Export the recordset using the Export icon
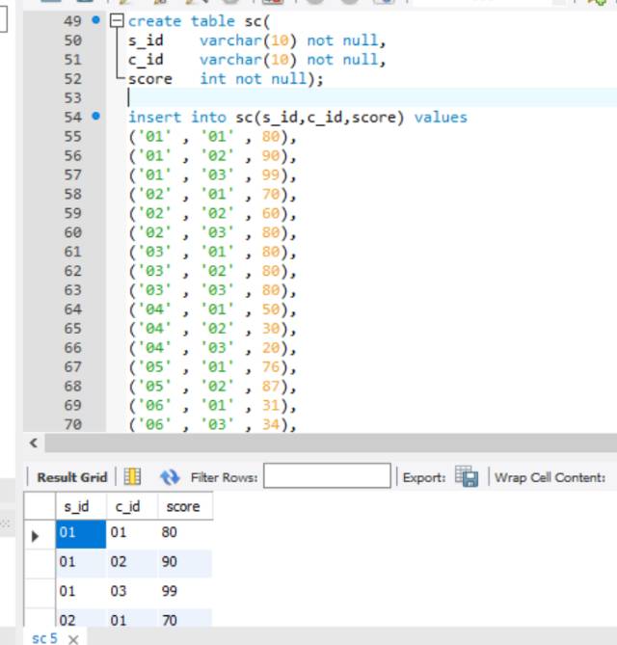Viewport: 617px width, 645px height. 467,477
